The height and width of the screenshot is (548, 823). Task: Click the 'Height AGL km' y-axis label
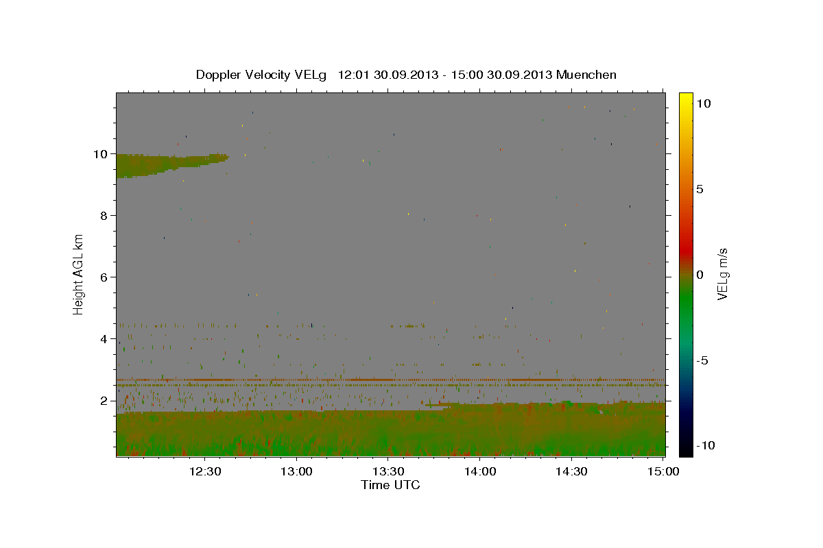click(x=79, y=274)
